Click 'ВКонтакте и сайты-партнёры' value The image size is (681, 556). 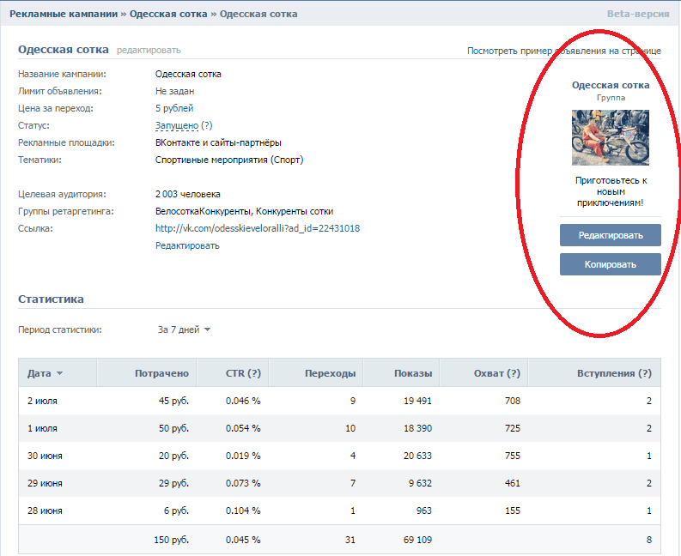coord(218,142)
